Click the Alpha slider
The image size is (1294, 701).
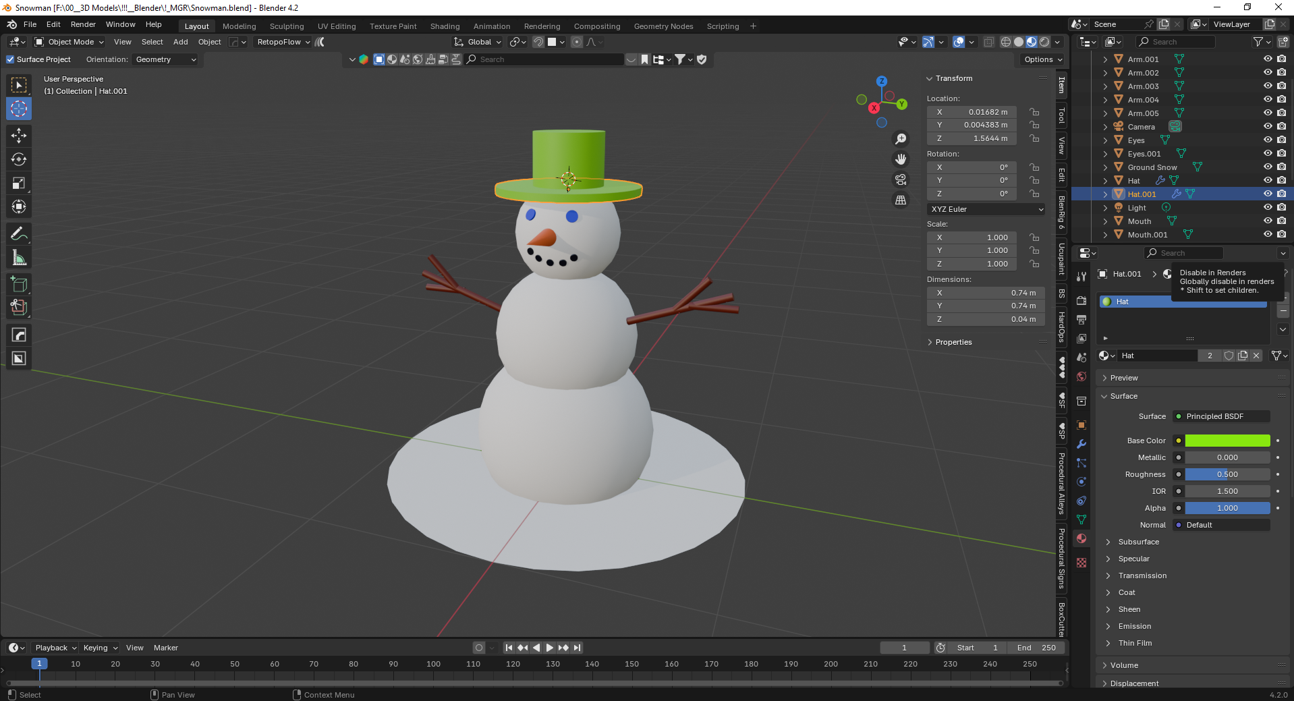pos(1228,508)
